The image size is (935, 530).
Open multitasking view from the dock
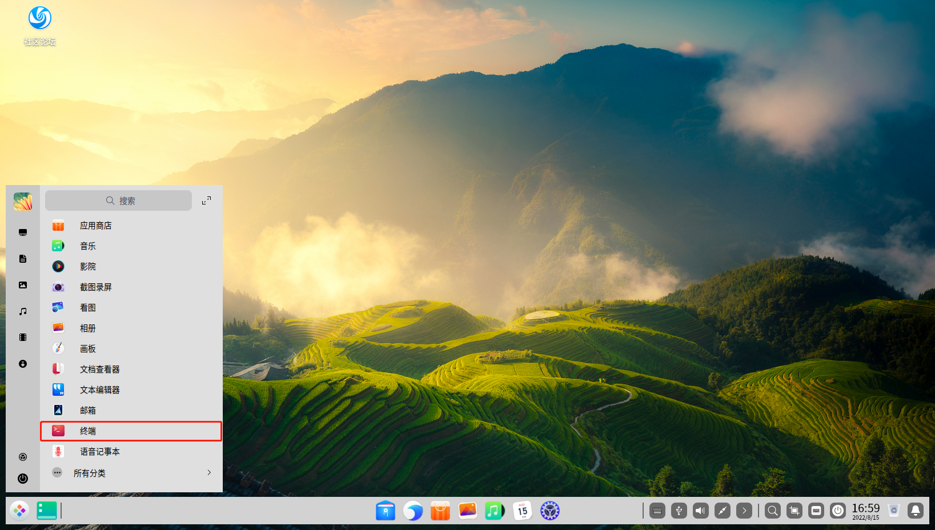point(47,511)
